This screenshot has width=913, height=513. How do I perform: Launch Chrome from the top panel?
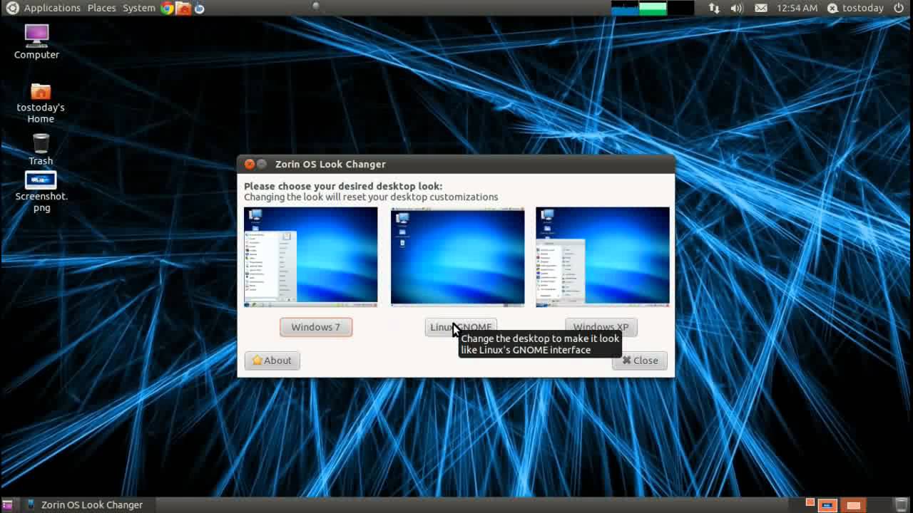coord(167,8)
